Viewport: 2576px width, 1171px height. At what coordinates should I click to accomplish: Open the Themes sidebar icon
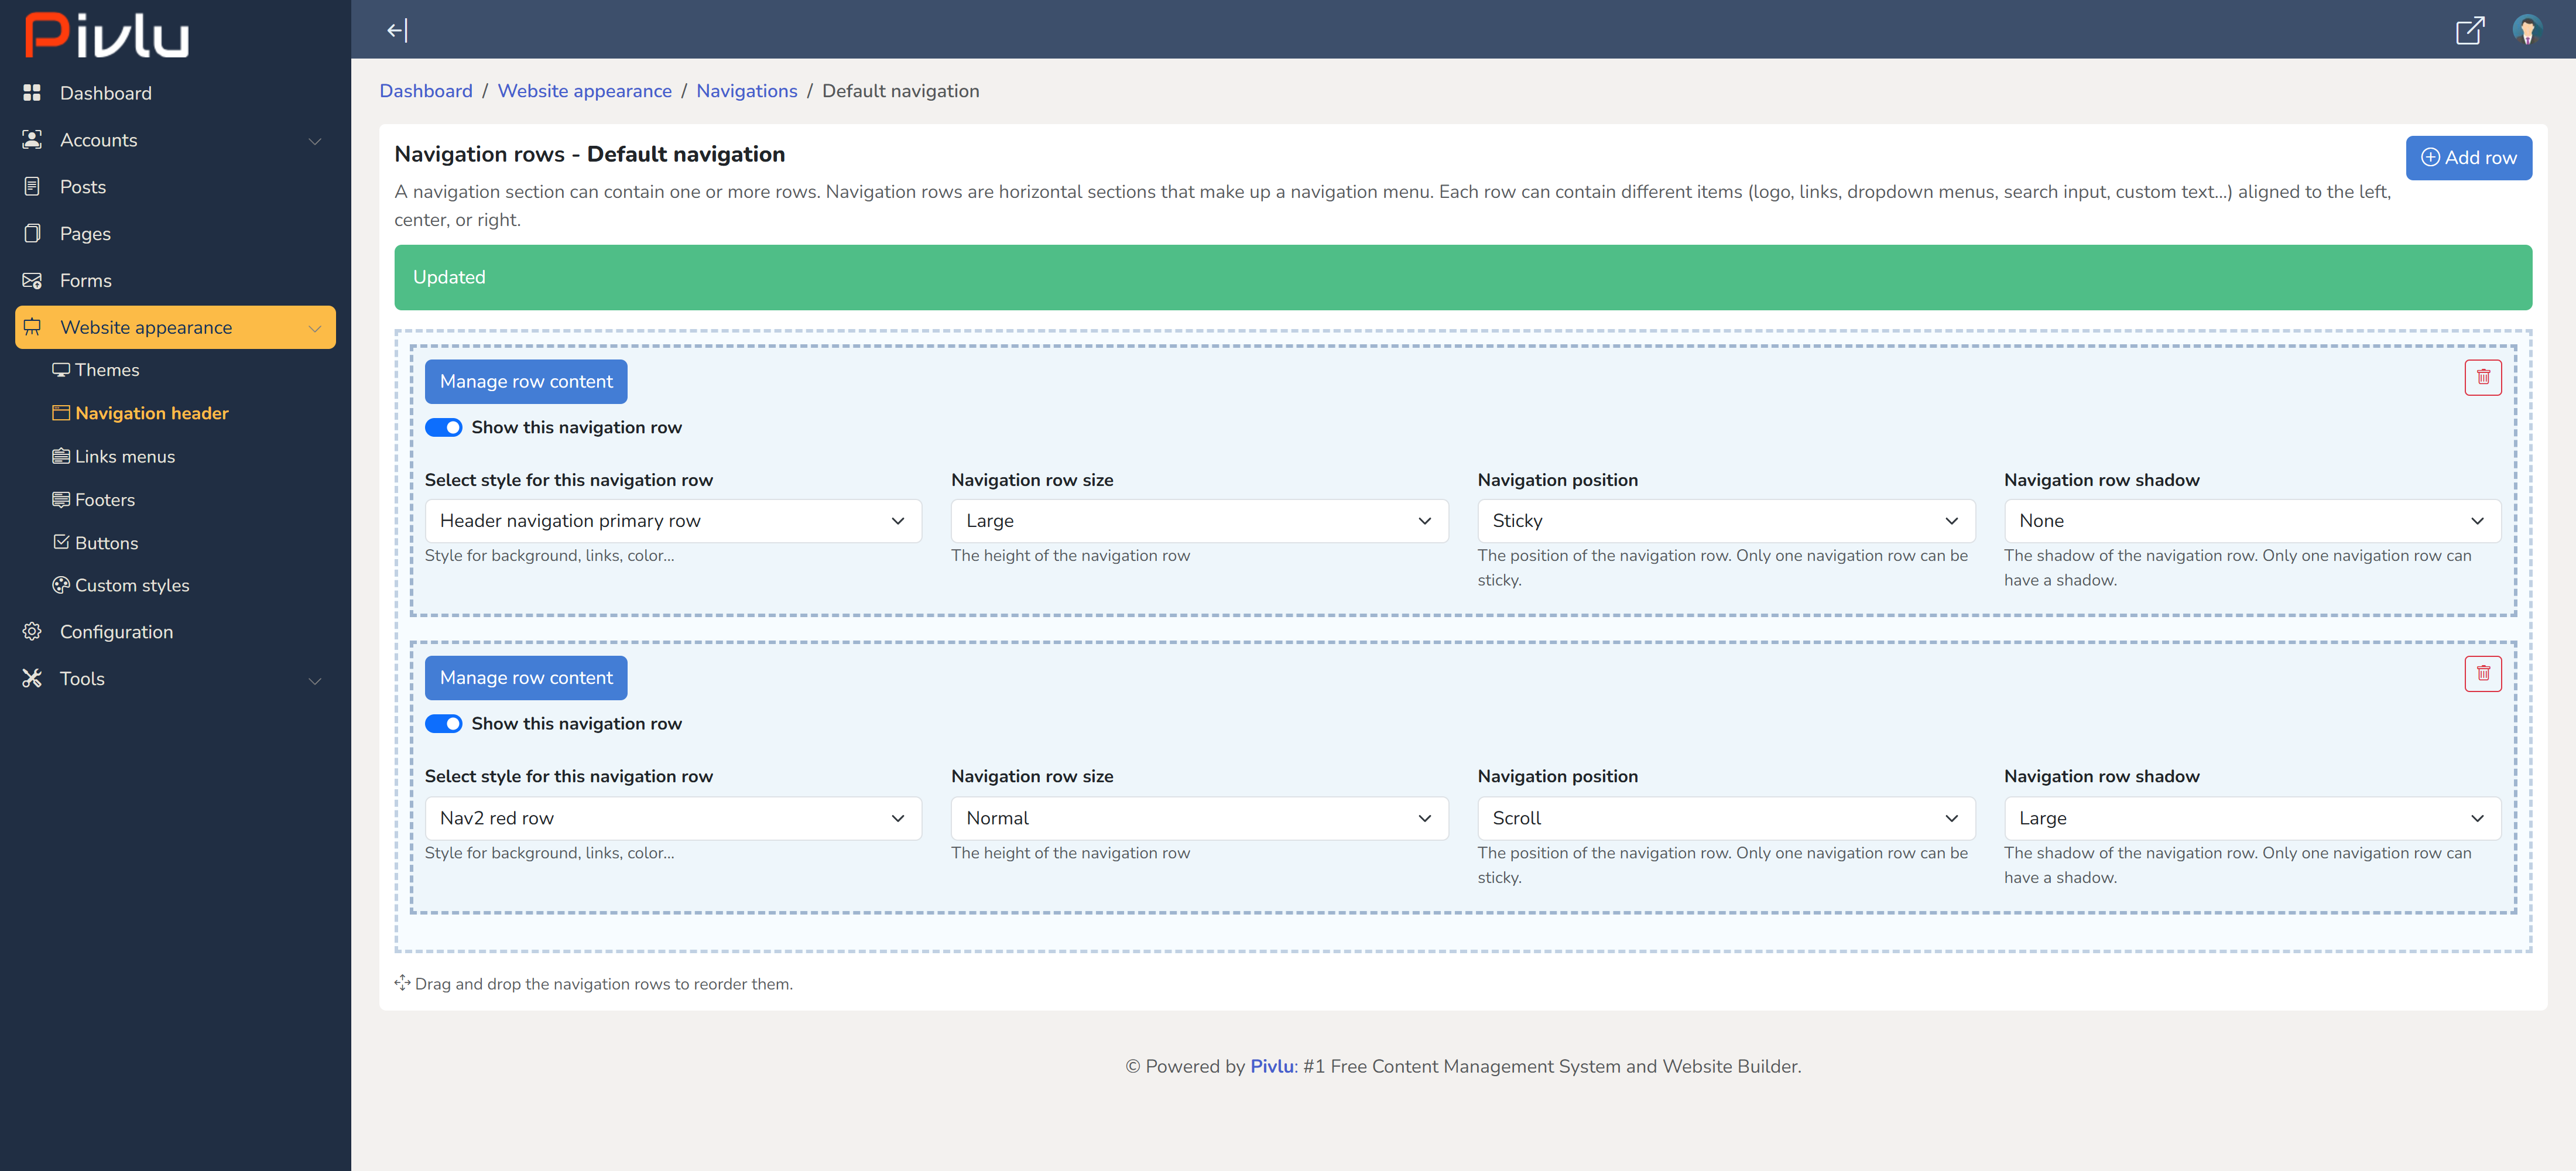coord(61,369)
